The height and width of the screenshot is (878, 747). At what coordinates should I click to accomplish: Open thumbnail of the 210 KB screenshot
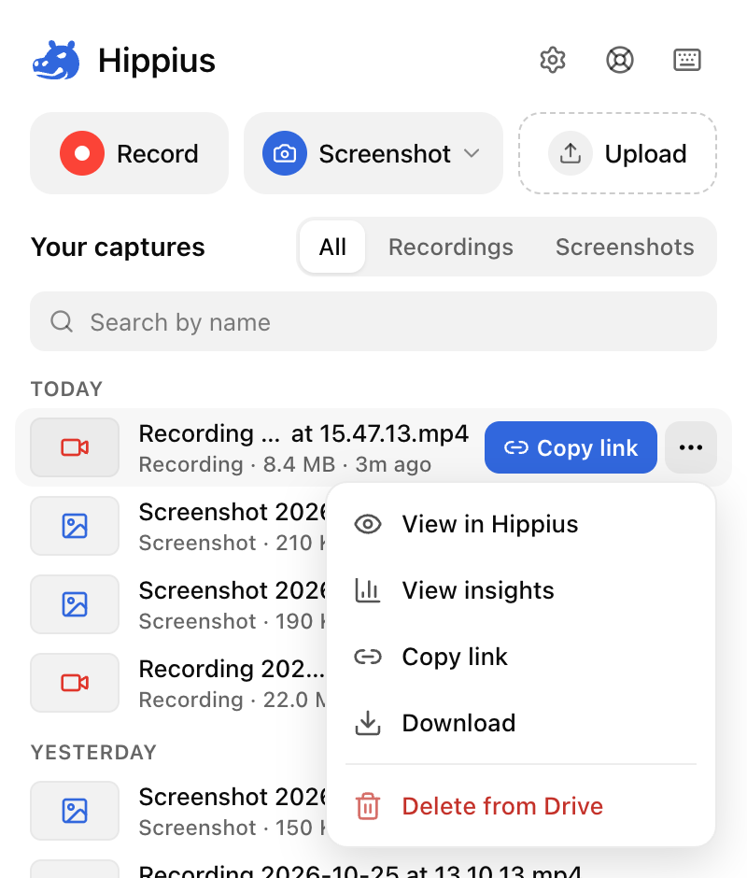tap(75, 526)
